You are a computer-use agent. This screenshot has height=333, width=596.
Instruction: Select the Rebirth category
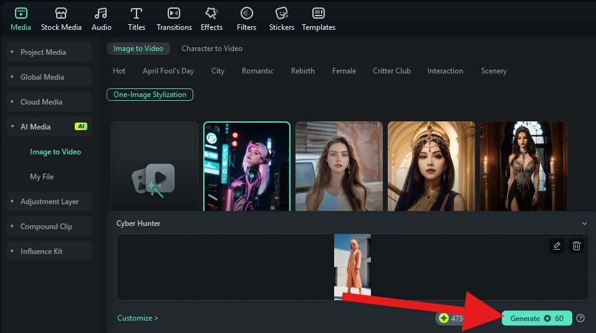click(x=303, y=71)
